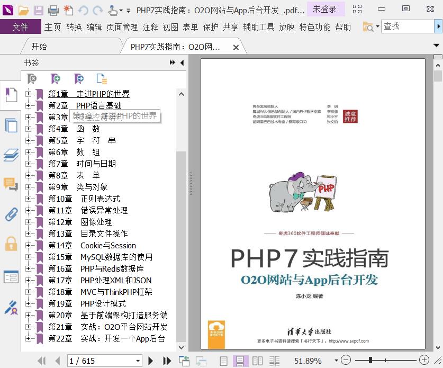Open the Page Thumbnails sidebar panel
443x368 pixels.
(x=11, y=125)
